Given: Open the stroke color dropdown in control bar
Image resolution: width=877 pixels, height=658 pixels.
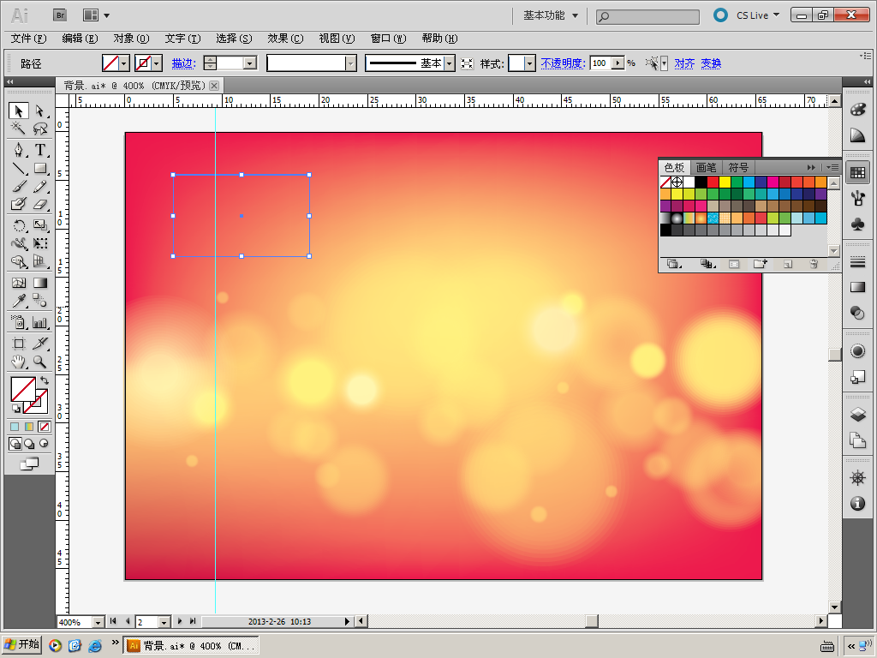Looking at the screenshot, I should tap(158, 63).
